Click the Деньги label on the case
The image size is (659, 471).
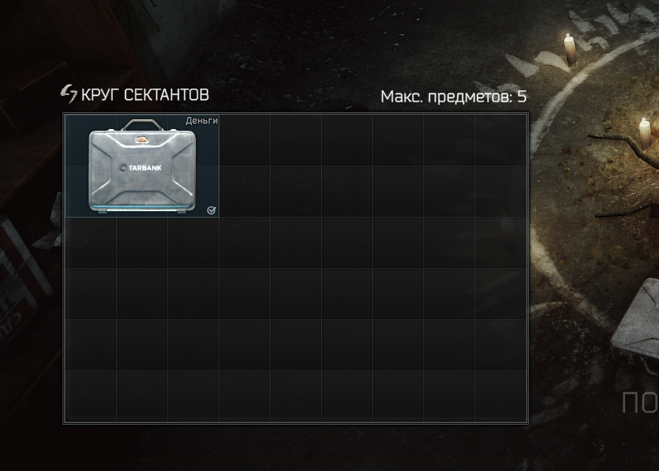pos(202,121)
